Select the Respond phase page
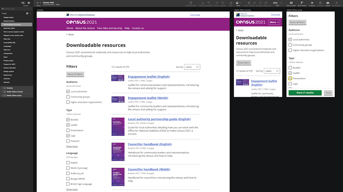343x192 pixels. tap(9, 21)
